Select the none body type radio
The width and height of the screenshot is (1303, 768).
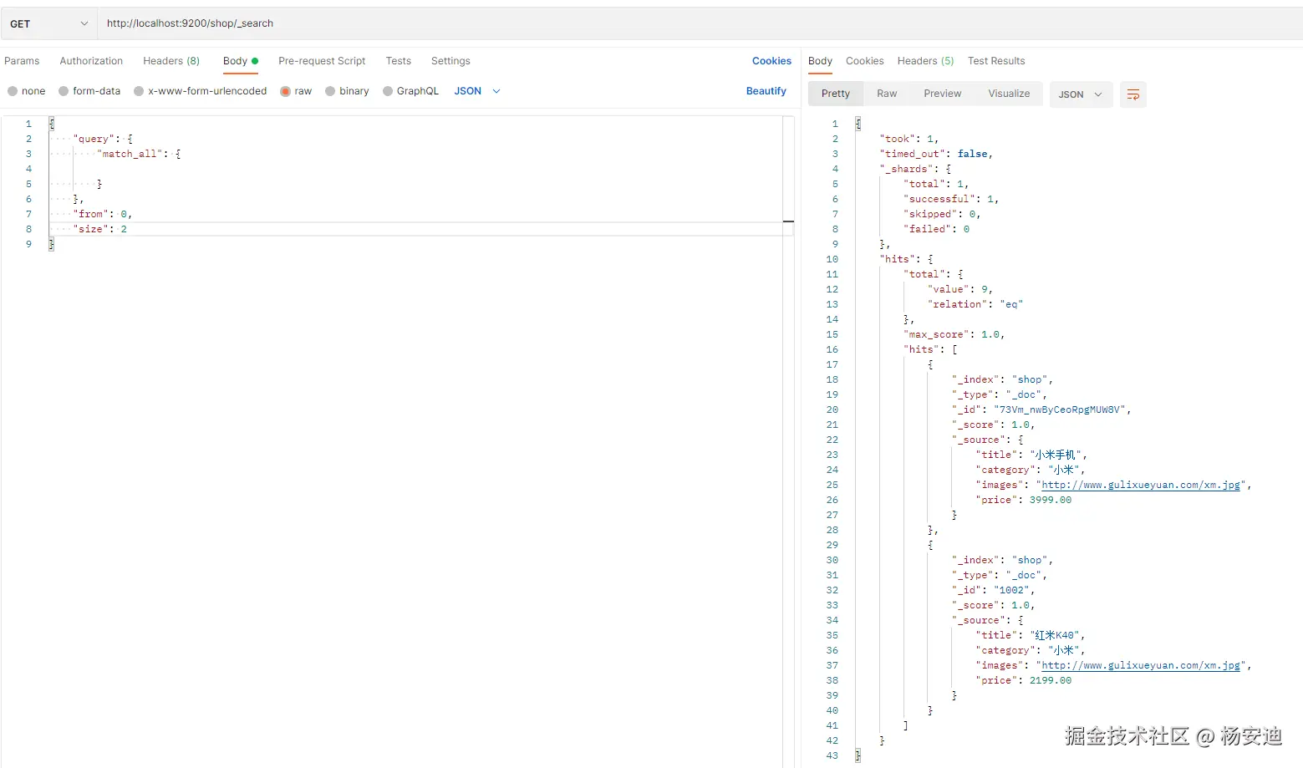[x=13, y=91]
